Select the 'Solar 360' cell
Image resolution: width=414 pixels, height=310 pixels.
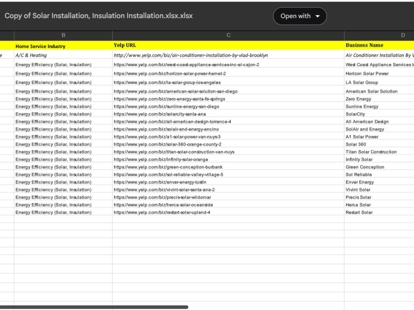click(379, 144)
